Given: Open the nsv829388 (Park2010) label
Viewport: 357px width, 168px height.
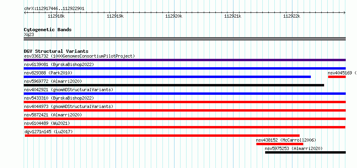Looking at the screenshot, I should coord(48,73).
